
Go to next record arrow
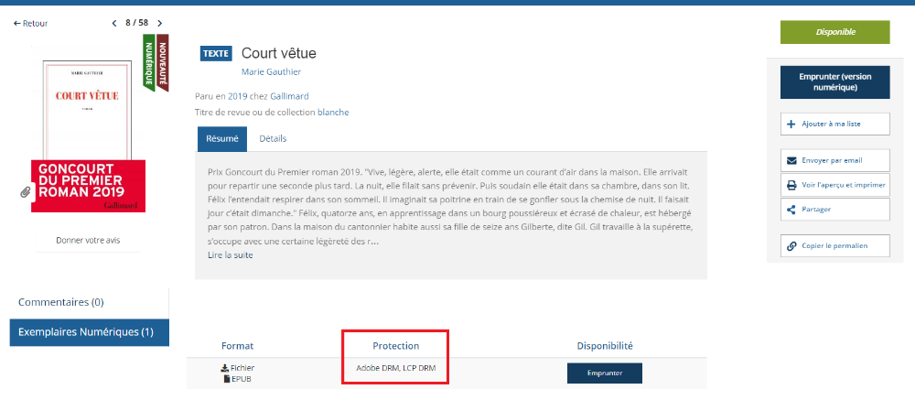(159, 23)
